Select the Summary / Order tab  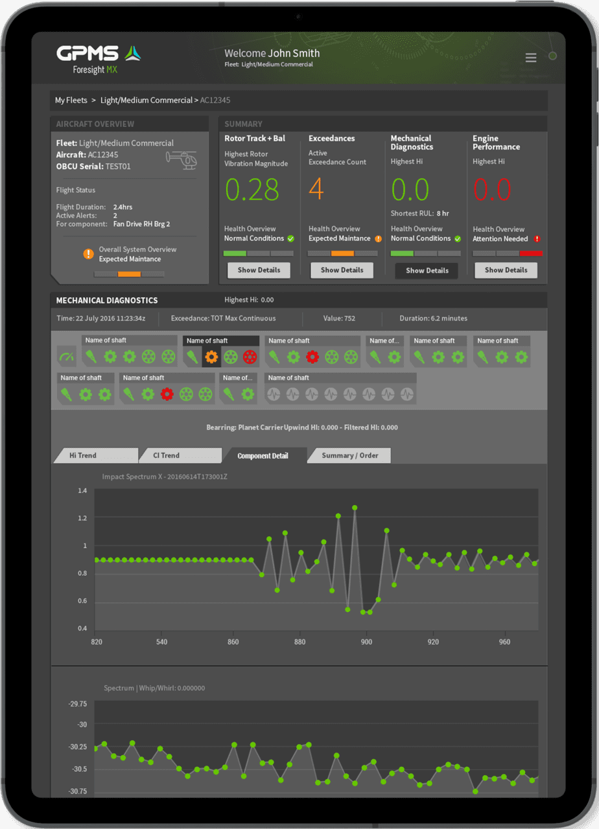(349, 455)
